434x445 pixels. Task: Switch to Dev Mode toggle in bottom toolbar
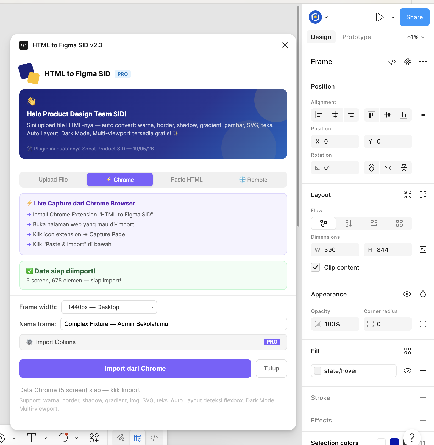154,438
